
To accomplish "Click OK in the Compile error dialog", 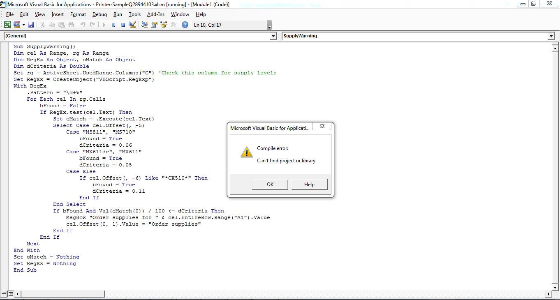I will pos(270,185).
